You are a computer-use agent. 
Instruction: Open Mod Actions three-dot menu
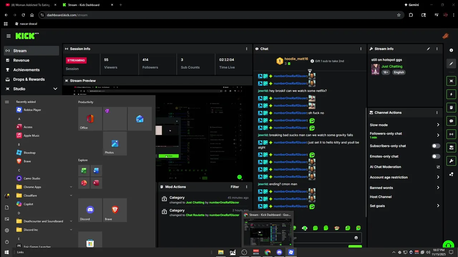pos(247,187)
